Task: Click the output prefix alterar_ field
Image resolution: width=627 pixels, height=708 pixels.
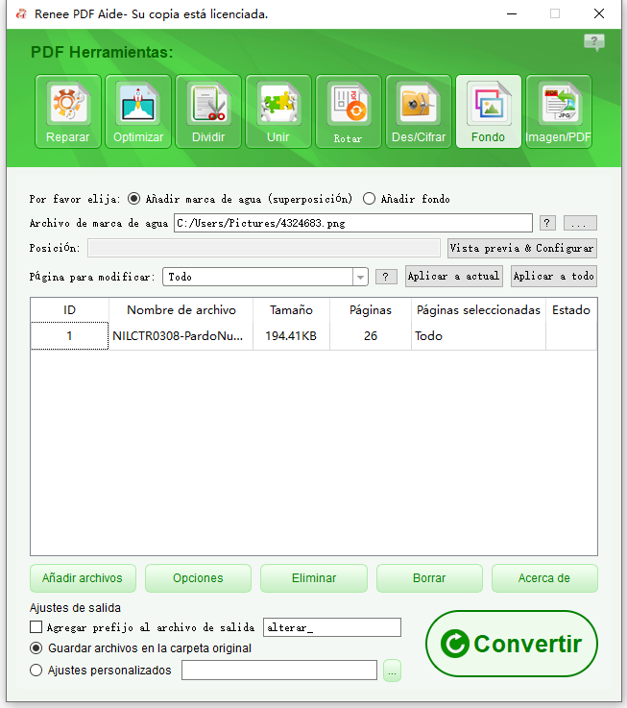Action: 332,627
